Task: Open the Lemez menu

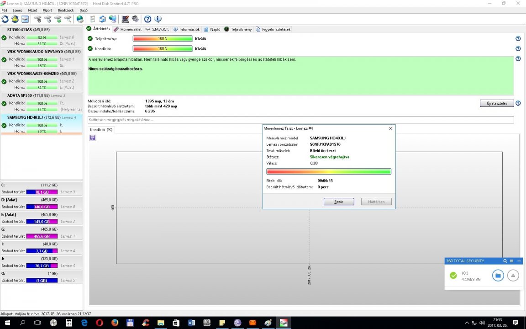Action: tap(17, 11)
